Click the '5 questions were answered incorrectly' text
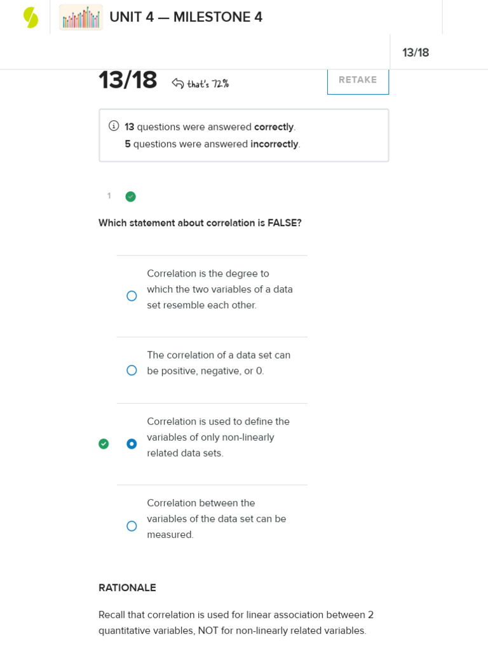Viewport: 488px width, 651px height. click(x=212, y=144)
